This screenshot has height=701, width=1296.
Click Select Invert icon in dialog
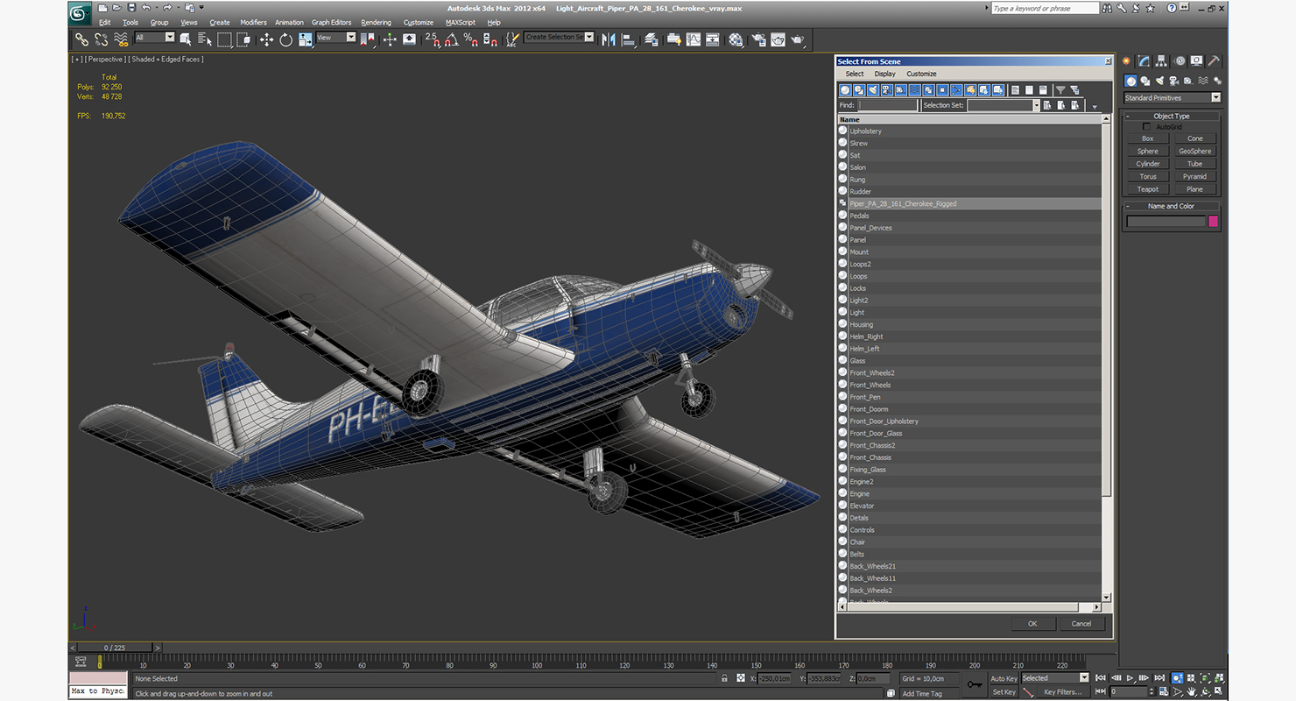pyautogui.click(x=1043, y=89)
